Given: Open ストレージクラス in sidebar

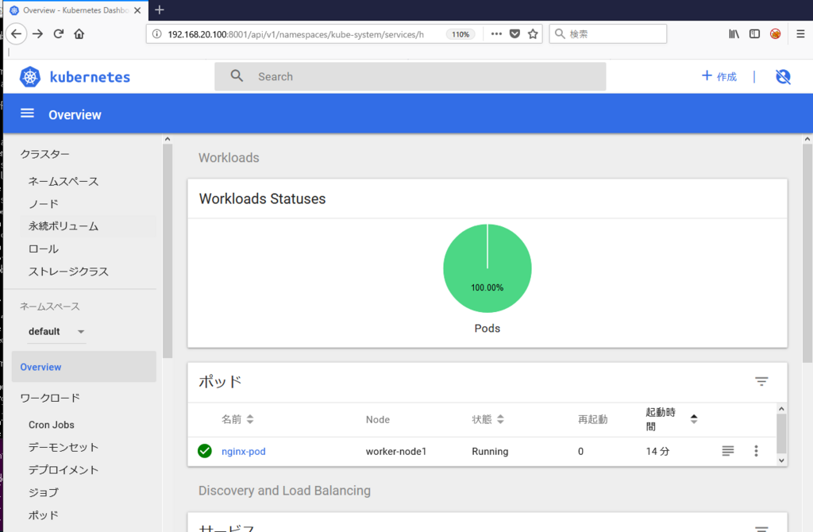Looking at the screenshot, I should tap(68, 272).
